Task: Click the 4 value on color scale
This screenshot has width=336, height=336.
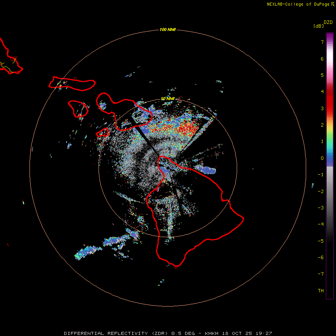Action: (322, 92)
